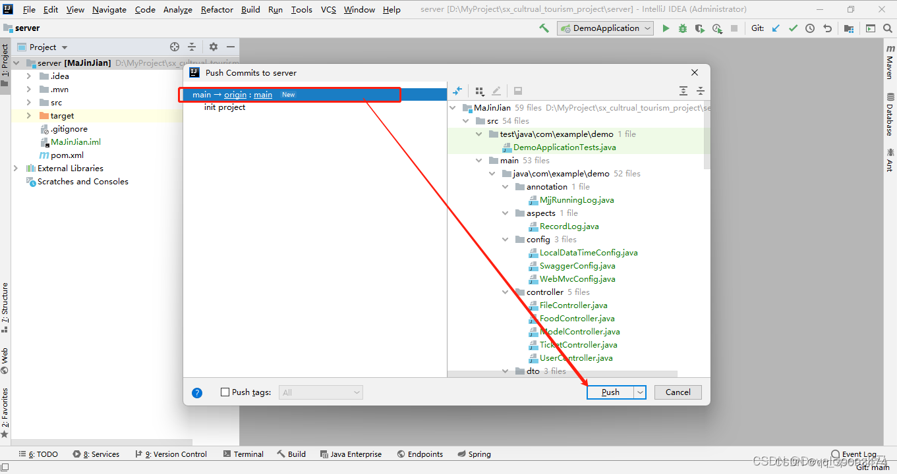Click the Edit Source pencil icon in Push dialog
This screenshot has height=474, width=897.
496,91
